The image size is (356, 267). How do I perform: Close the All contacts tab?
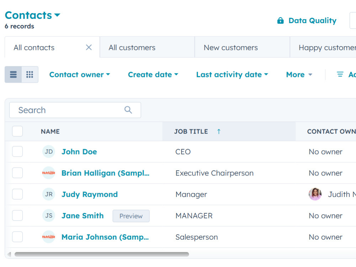click(x=89, y=47)
